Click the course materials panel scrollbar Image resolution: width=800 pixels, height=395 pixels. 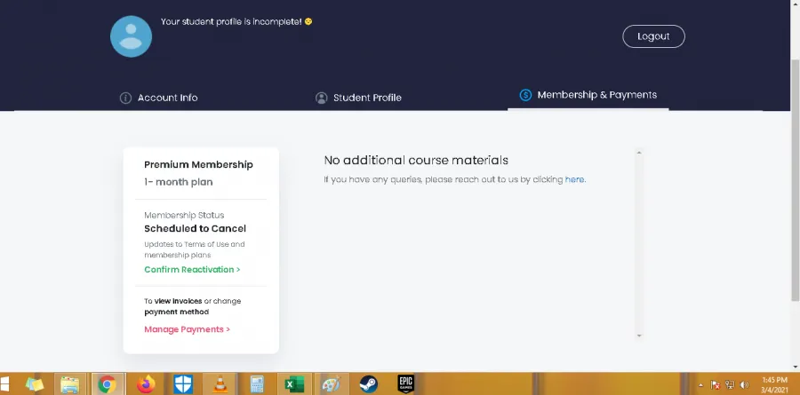coord(638,244)
